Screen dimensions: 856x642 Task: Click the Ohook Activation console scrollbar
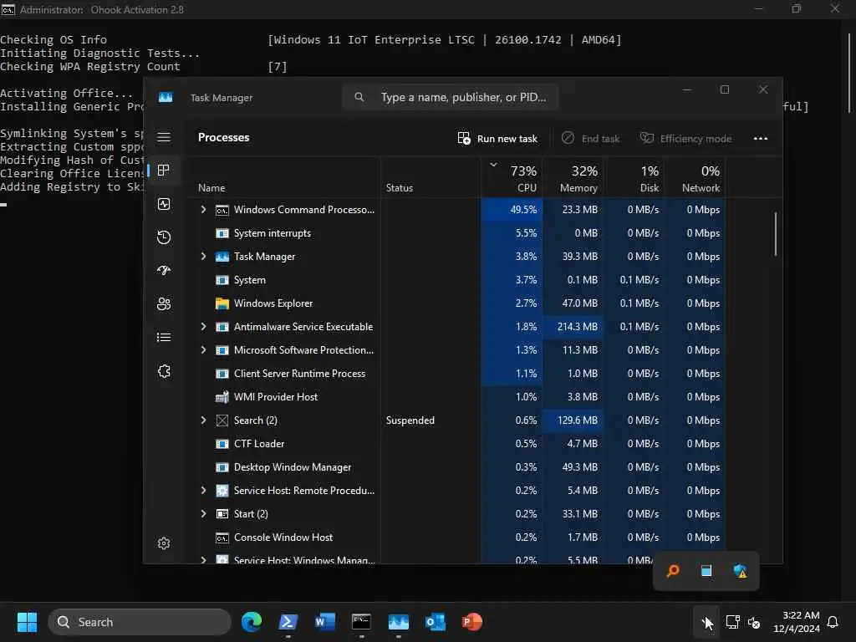(850, 72)
